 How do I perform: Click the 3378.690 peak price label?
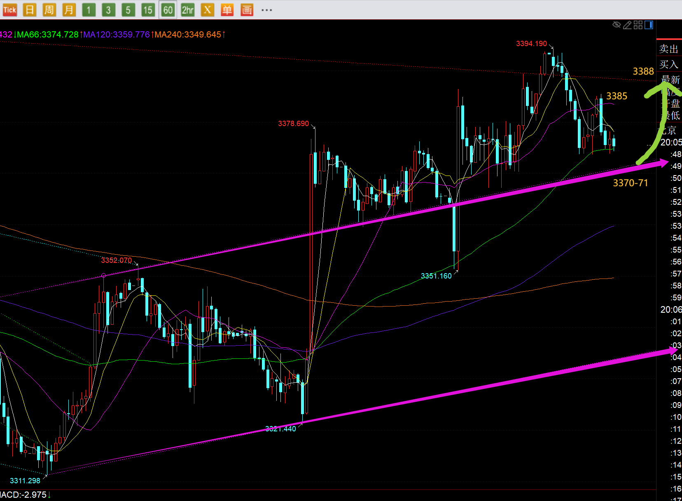pos(293,124)
